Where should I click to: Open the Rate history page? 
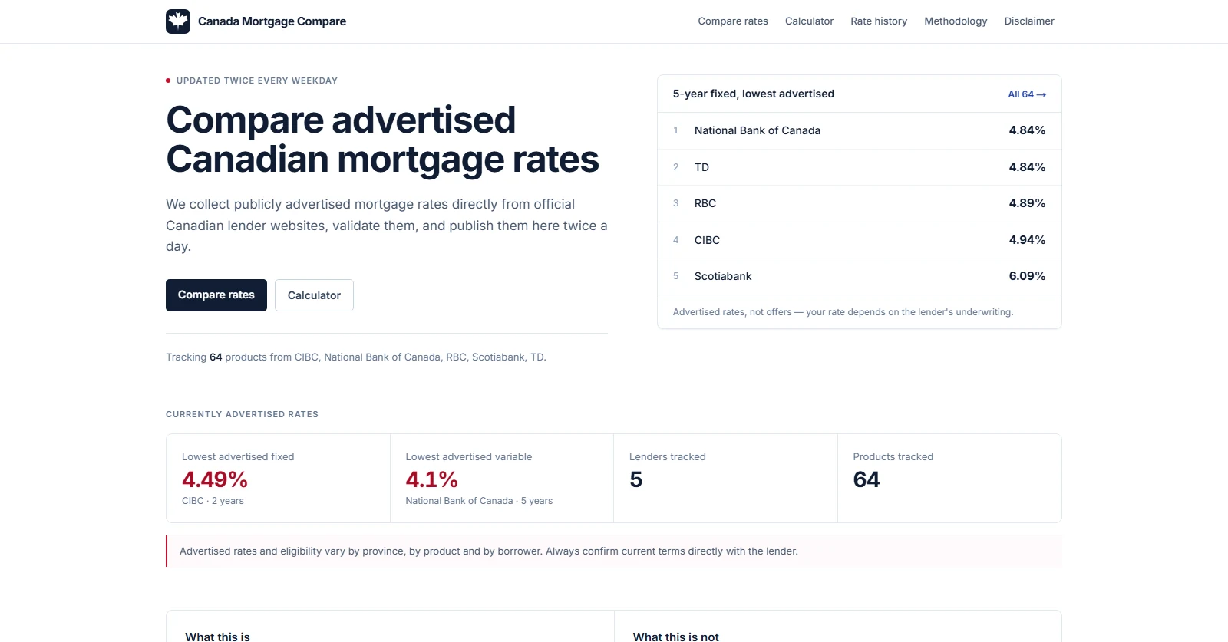point(879,21)
